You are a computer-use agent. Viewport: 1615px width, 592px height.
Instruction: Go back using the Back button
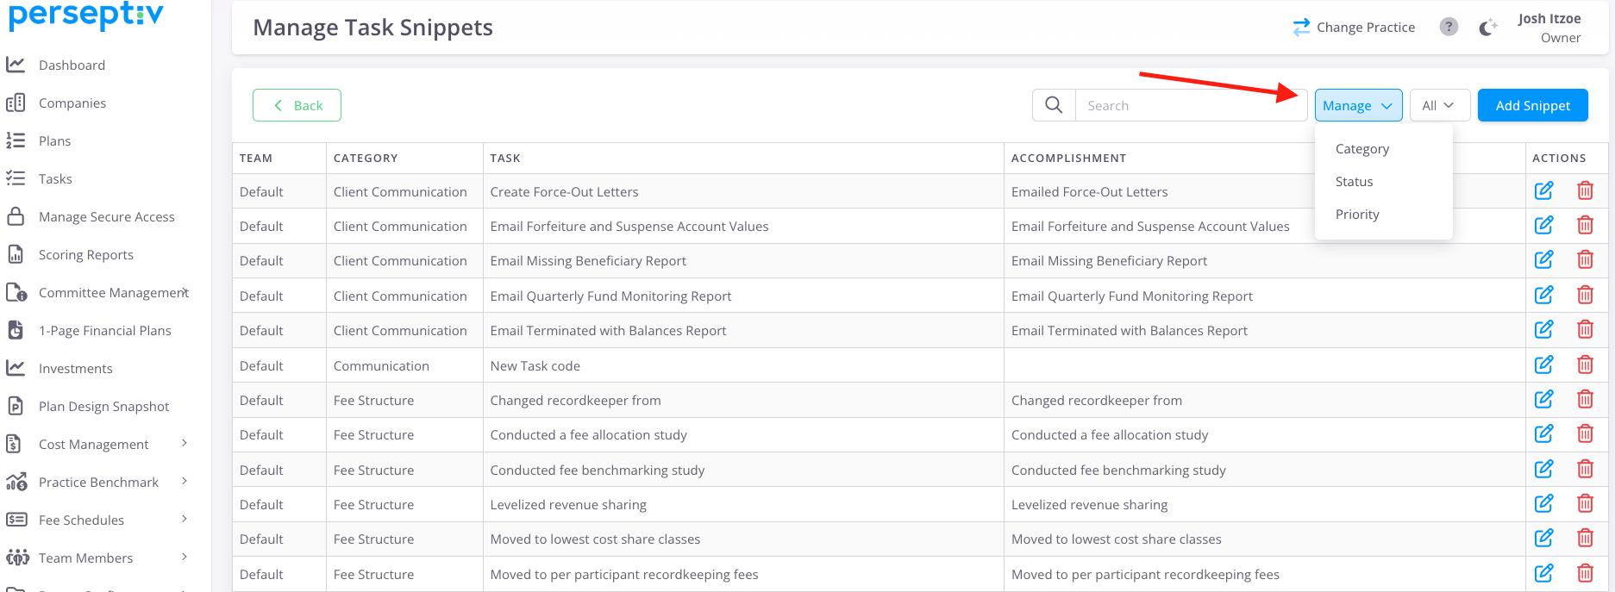tap(297, 105)
